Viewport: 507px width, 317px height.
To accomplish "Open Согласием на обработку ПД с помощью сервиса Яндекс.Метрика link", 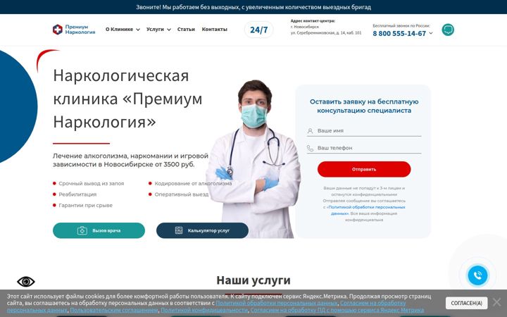I will [337, 310].
